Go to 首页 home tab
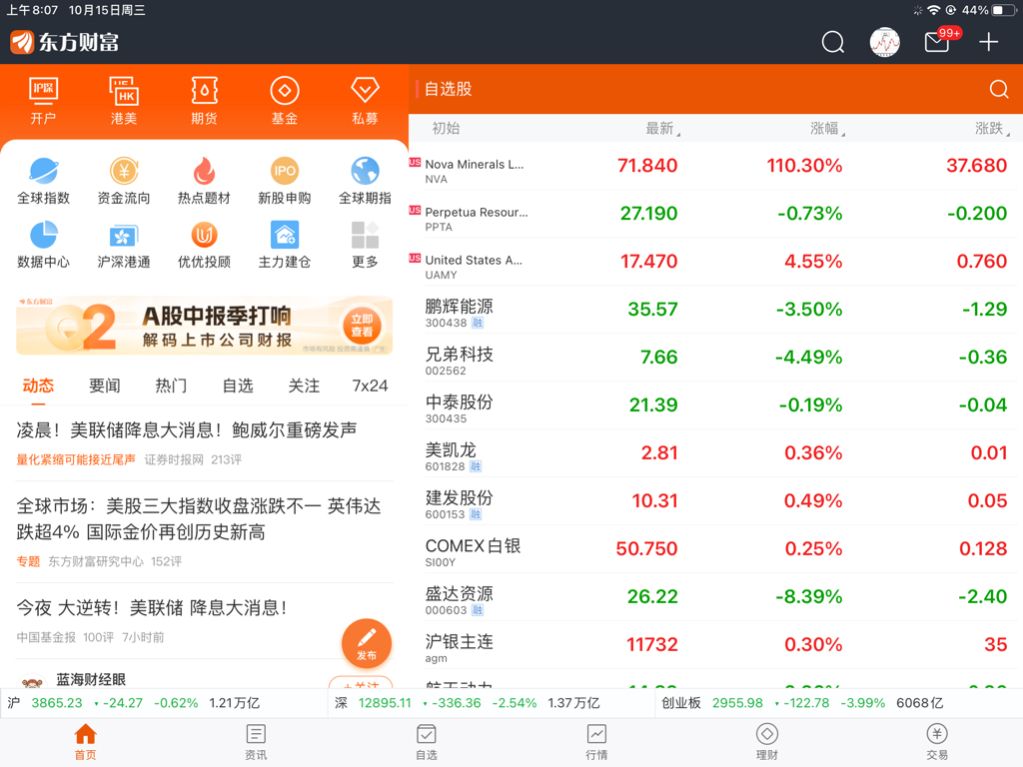This screenshot has width=1023, height=767. tap(86, 742)
